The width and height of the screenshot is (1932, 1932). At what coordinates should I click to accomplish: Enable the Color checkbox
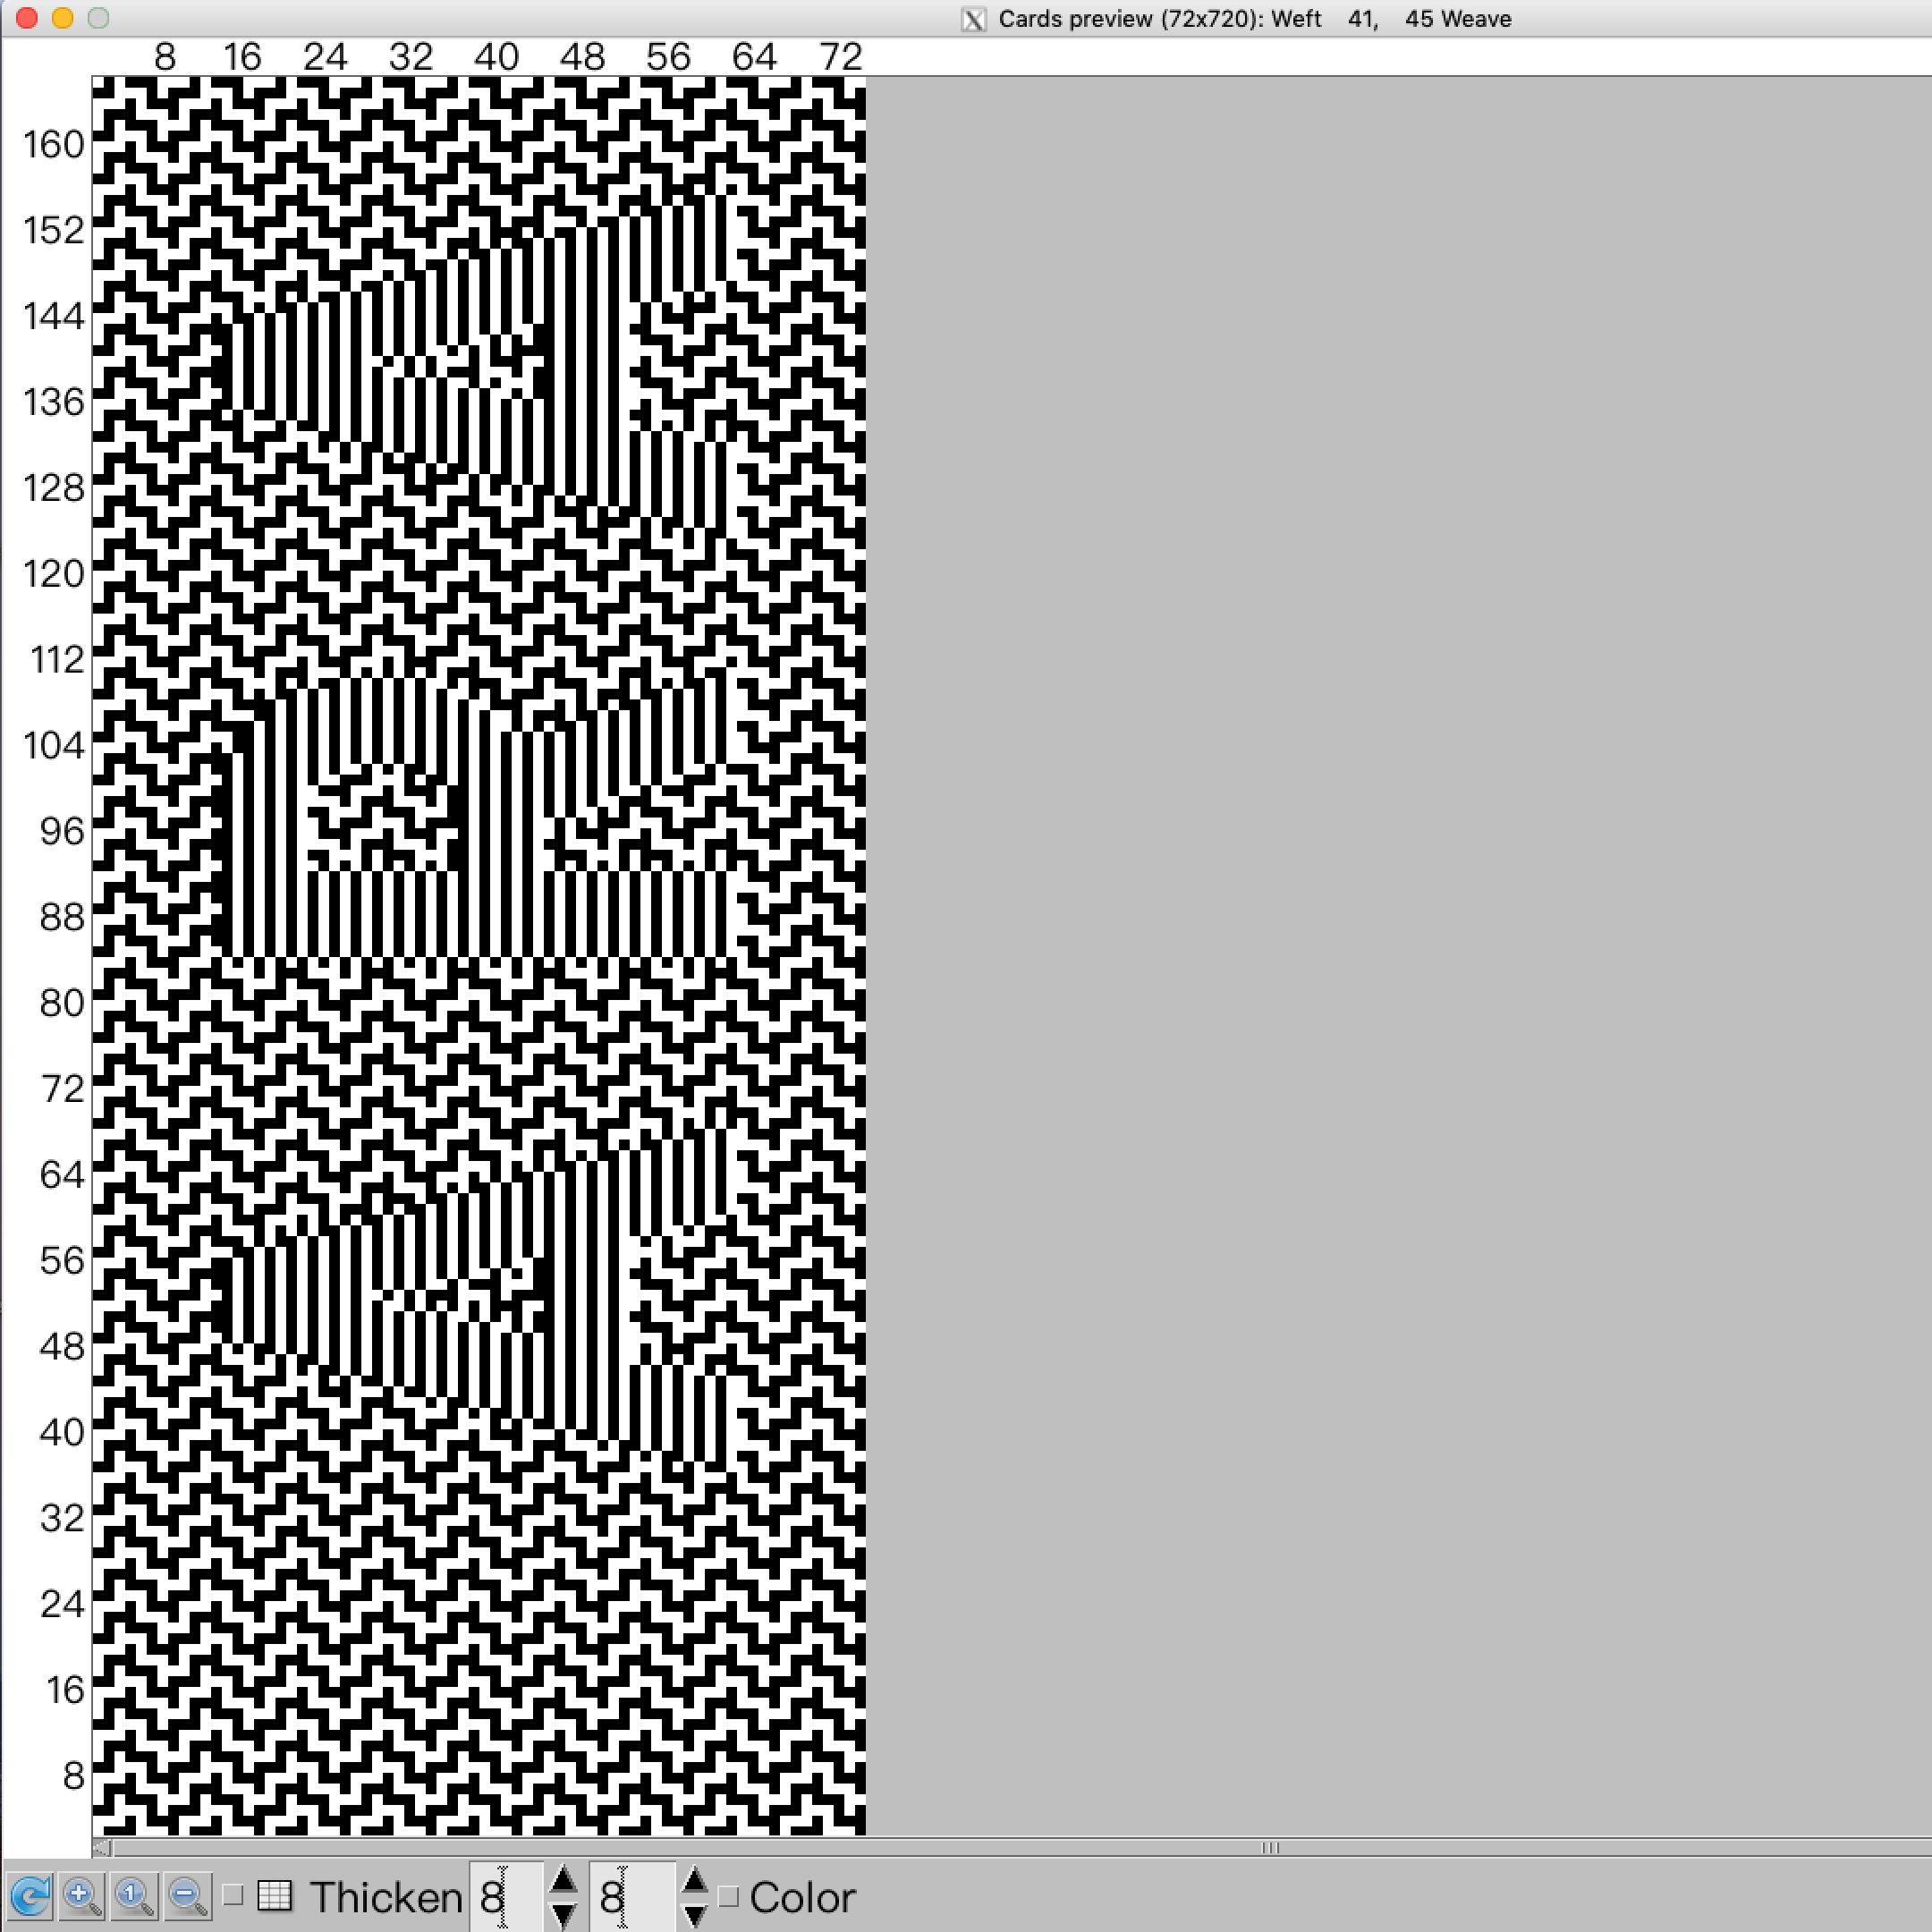click(x=729, y=1896)
